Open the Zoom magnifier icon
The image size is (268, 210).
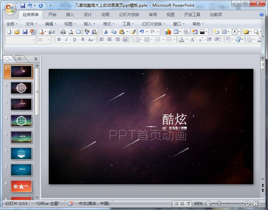(x=256, y=32)
